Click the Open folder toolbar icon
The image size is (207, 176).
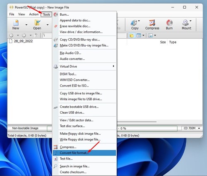(37, 23)
